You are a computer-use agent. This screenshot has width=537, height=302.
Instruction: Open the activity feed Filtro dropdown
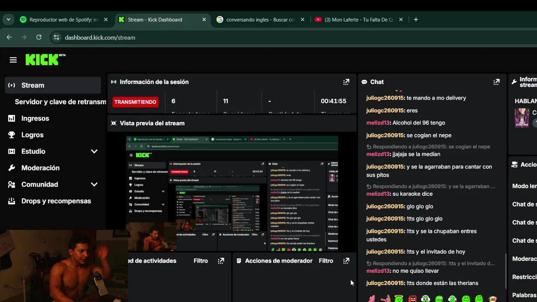201,261
